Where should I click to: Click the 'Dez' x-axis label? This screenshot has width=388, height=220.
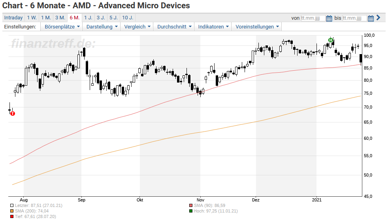[x=256, y=200]
